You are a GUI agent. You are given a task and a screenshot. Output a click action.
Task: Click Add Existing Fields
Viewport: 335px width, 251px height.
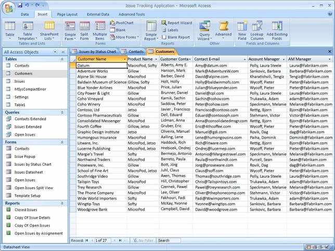(x=277, y=31)
